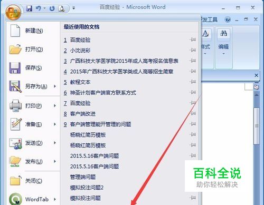The image size is (264, 205).
Task: Pin the bottom entry 模拟投注问题 (no 2 suffix)
Action: pos(193,198)
